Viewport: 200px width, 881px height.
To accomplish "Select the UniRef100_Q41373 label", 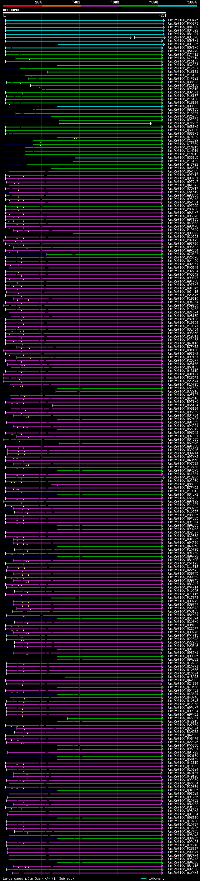I will [183, 185].
